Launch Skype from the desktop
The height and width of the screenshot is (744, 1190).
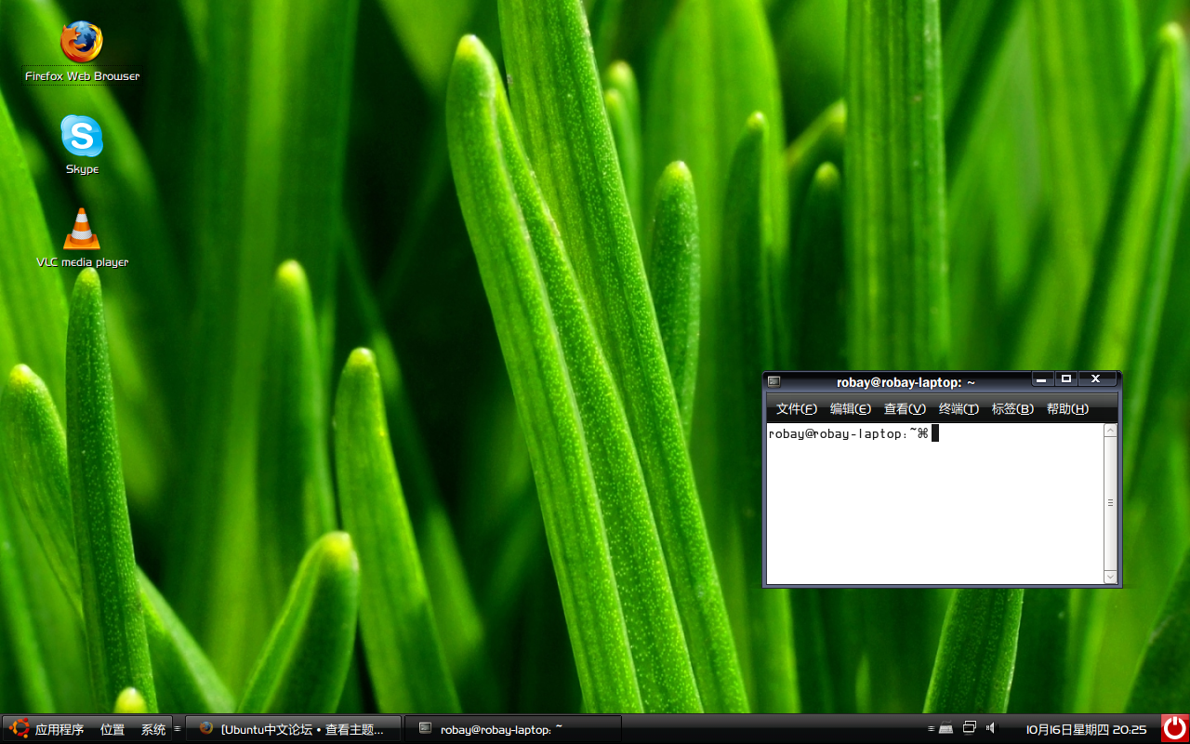pos(82,145)
